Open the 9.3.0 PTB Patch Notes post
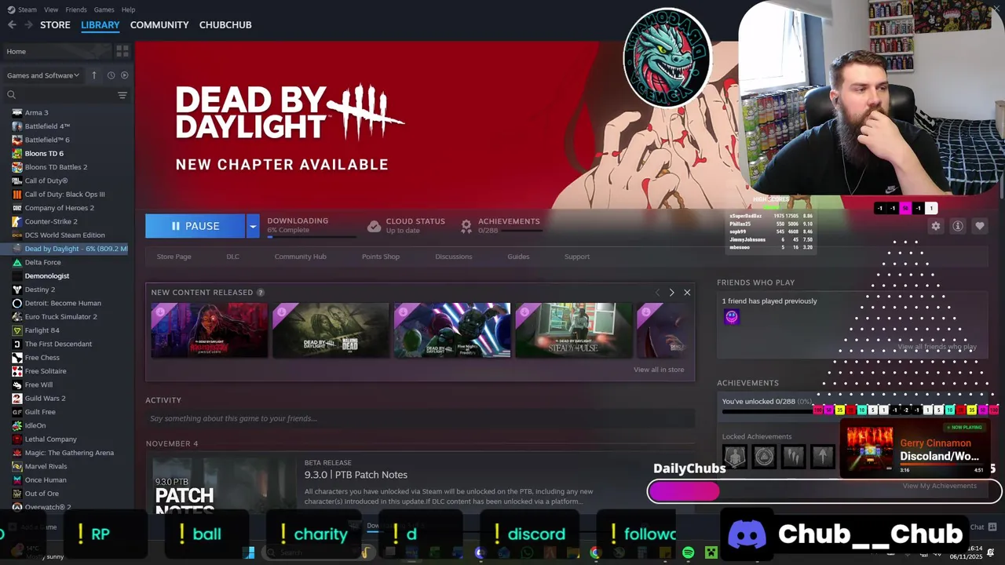1005x565 pixels. click(356, 475)
